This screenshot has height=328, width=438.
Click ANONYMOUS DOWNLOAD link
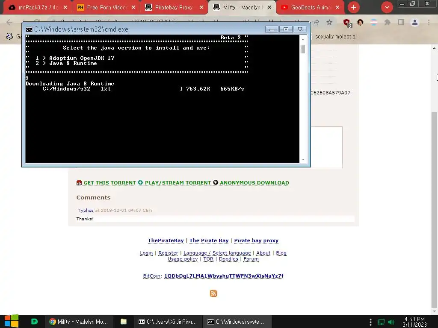point(254,183)
